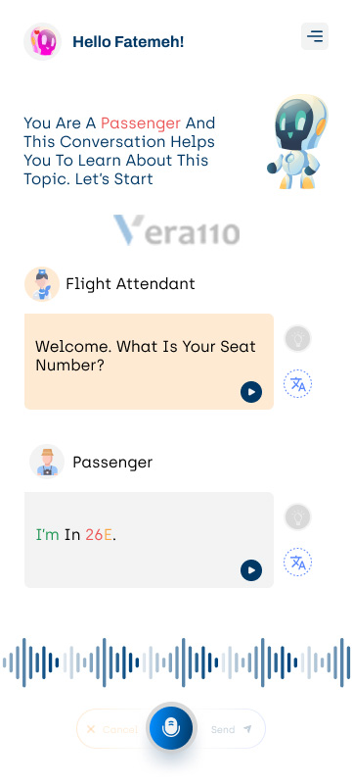Click the Flight Attendant avatar icon

click(42, 284)
